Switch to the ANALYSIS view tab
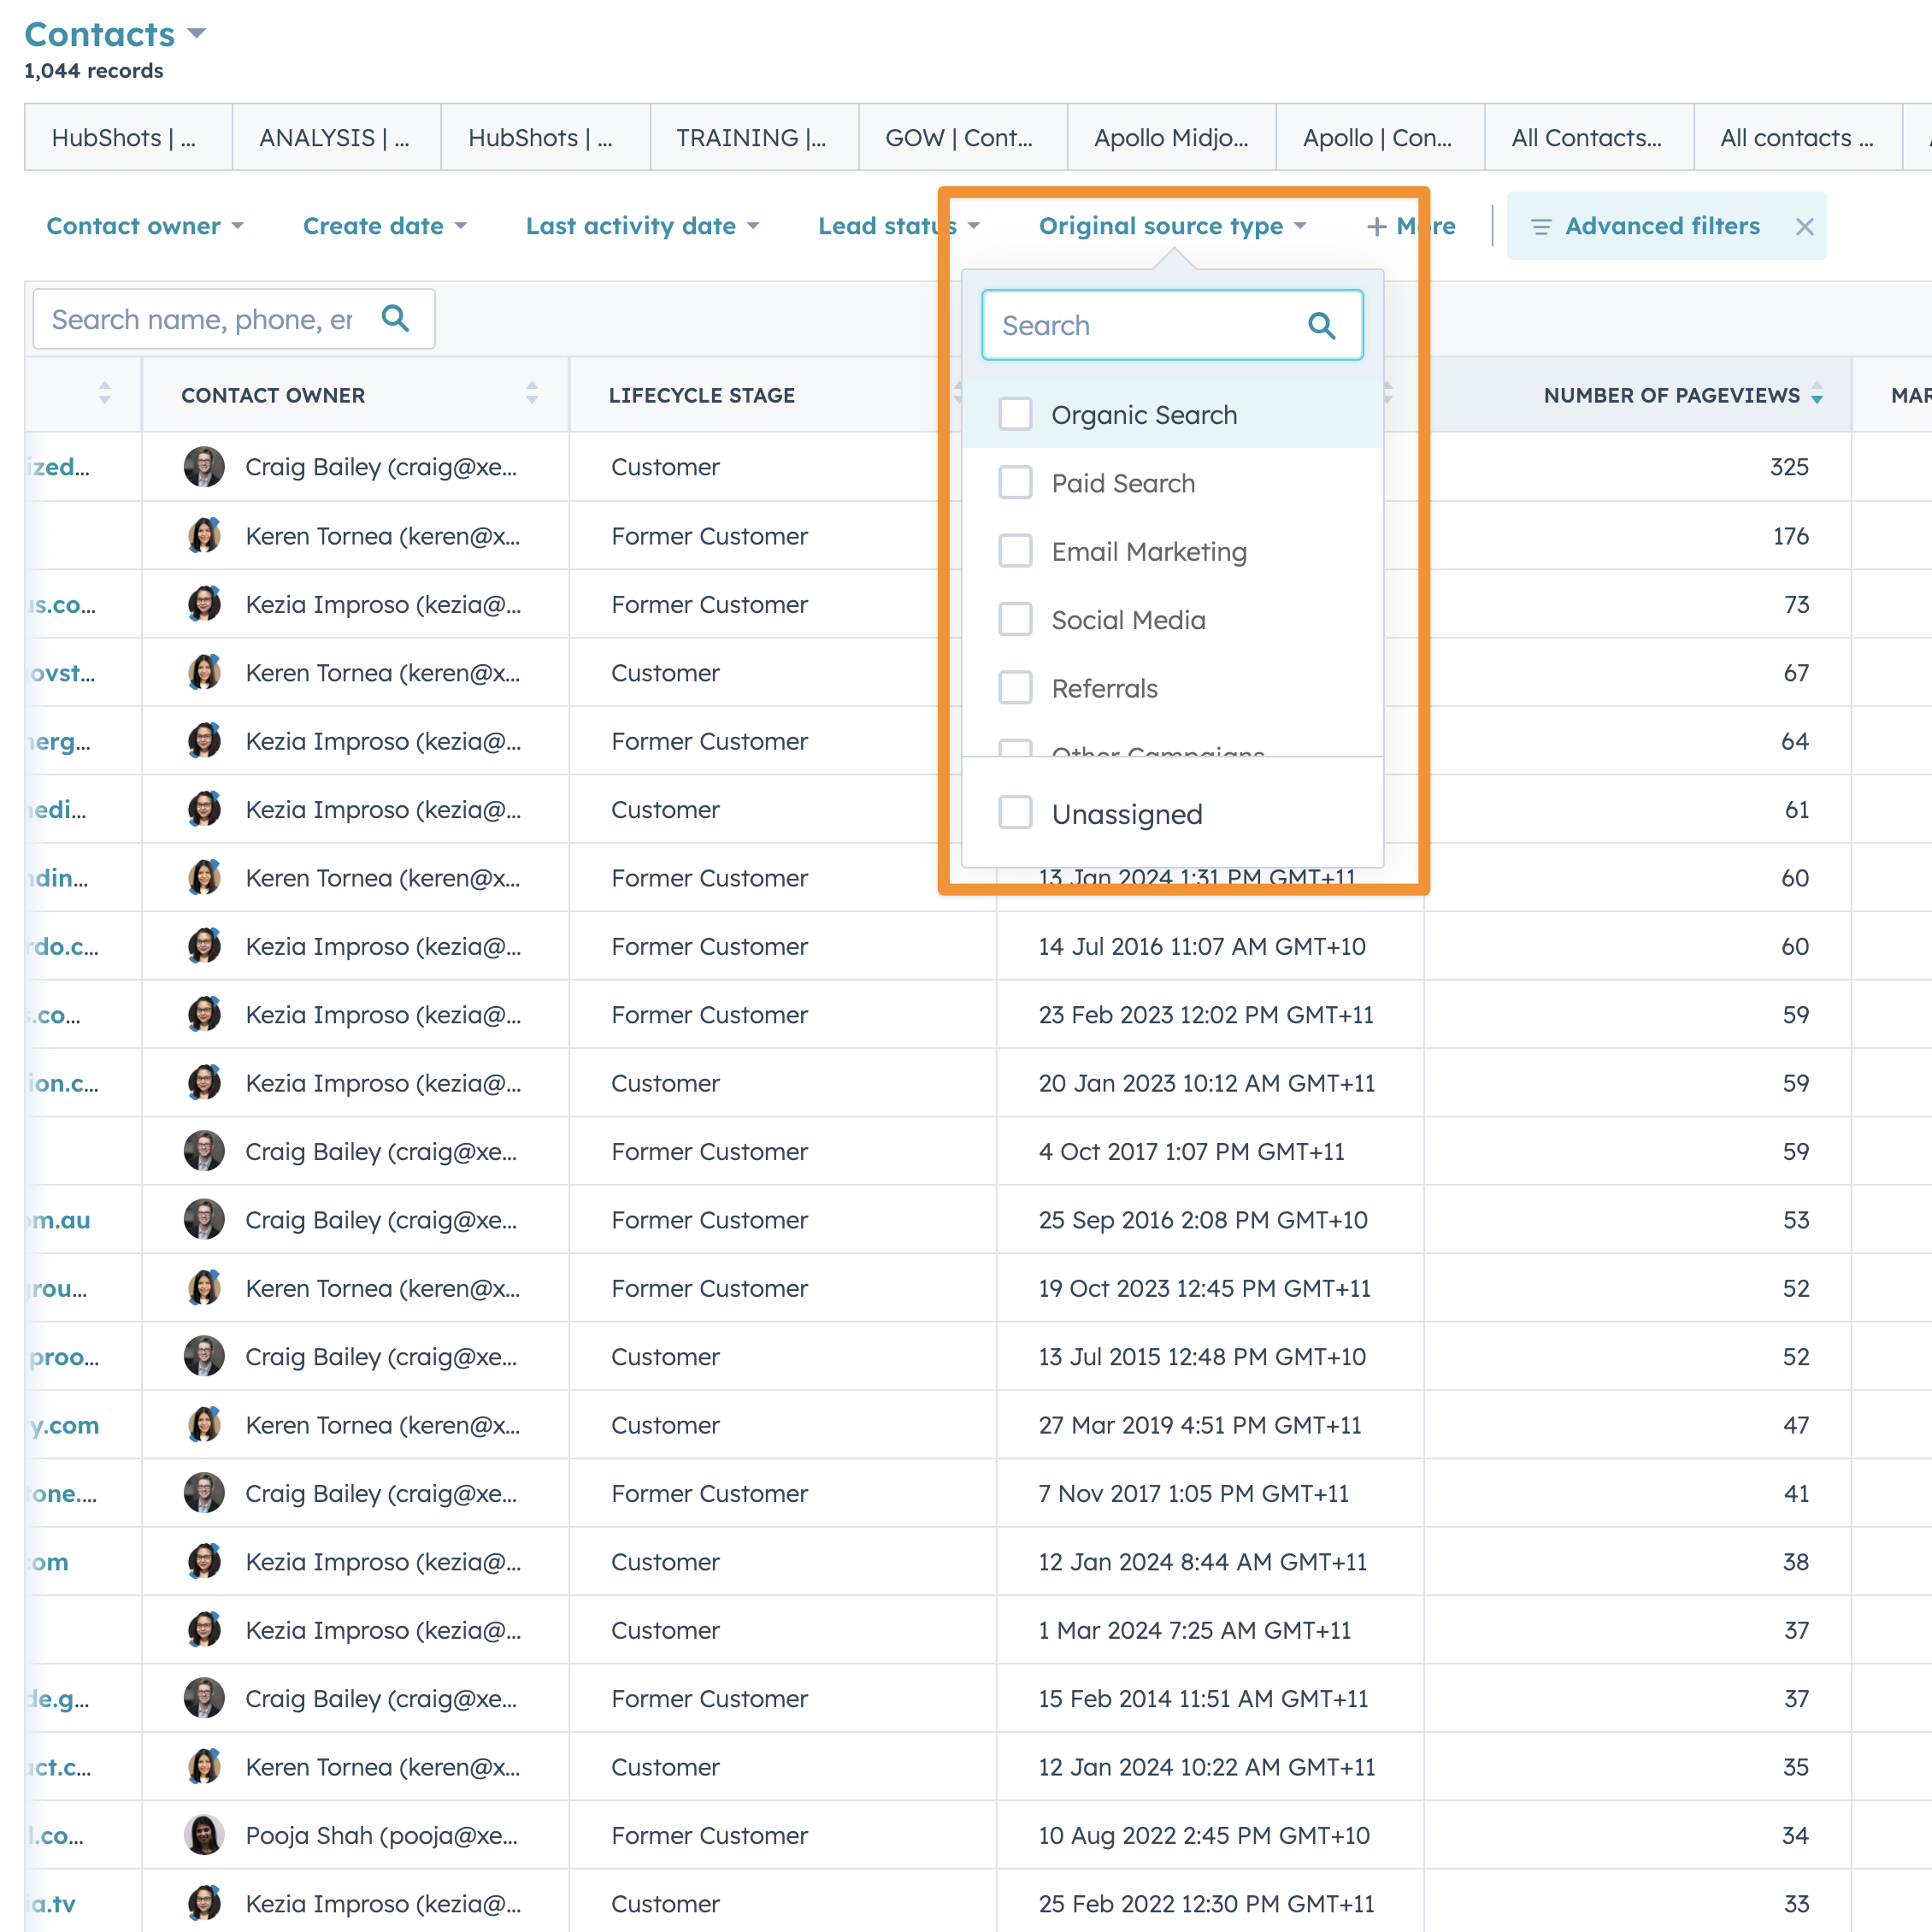This screenshot has width=1932, height=1932. tap(335, 138)
